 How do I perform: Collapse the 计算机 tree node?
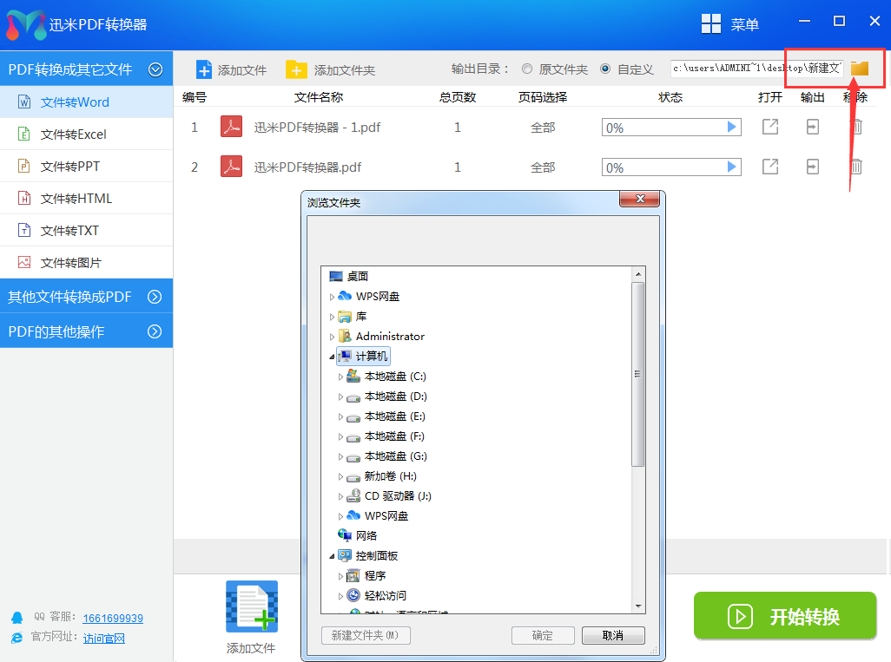tap(332, 357)
